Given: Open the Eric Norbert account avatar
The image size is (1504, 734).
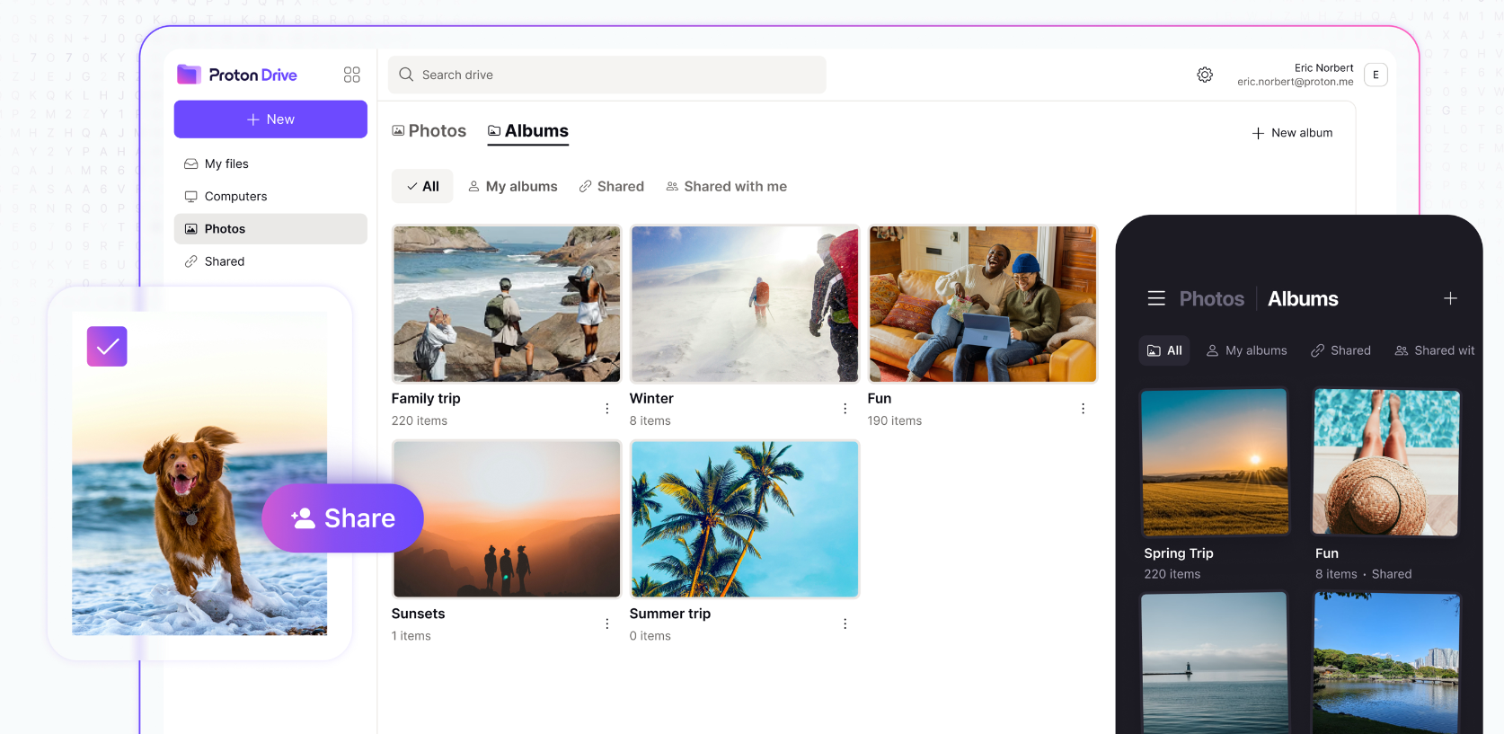Looking at the screenshot, I should click(x=1376, y=75).
